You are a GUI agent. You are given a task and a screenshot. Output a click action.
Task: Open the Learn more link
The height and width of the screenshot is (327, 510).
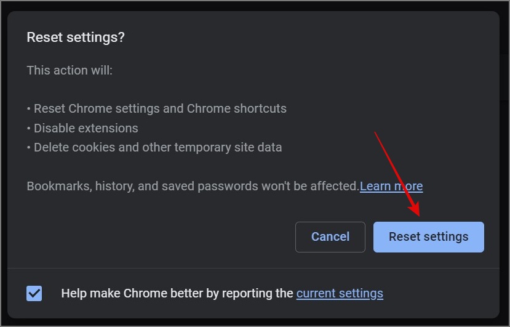391,186
